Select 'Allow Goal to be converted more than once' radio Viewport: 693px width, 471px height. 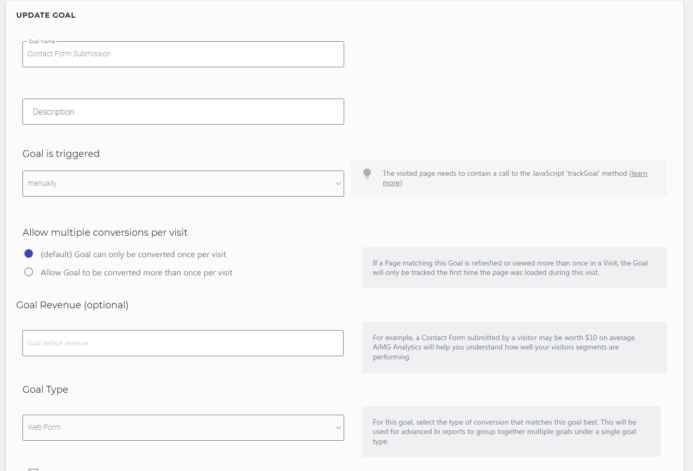(29, 272)
